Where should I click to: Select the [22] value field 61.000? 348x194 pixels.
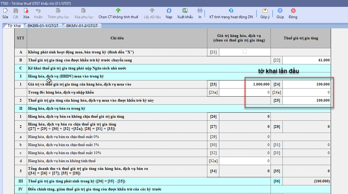point(307,60)
